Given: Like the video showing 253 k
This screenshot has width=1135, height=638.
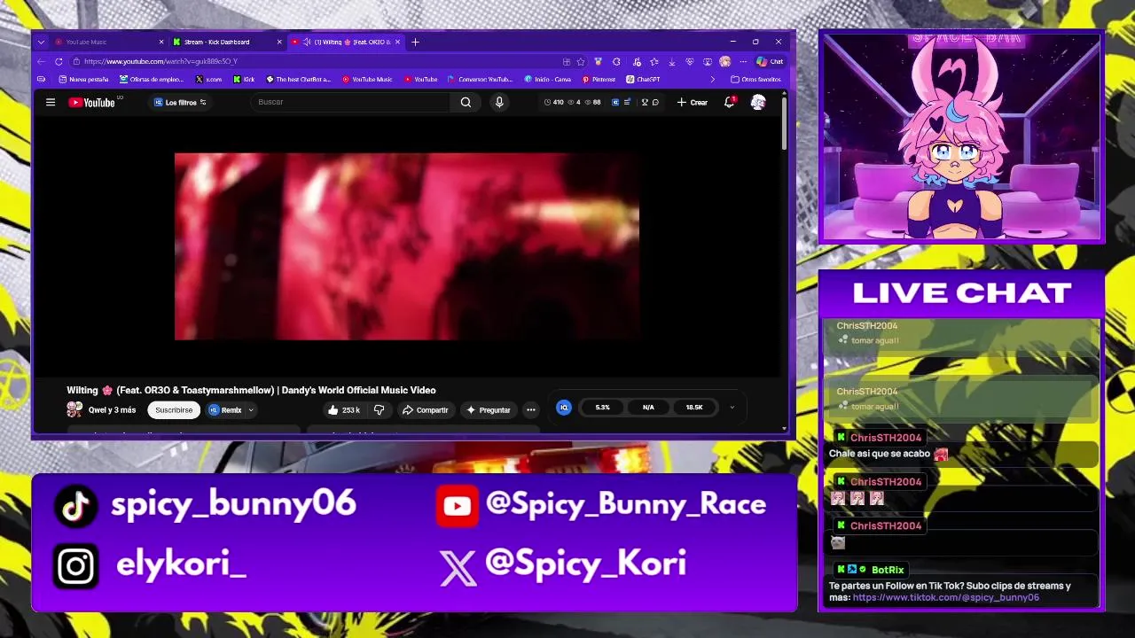Looking at the screenshot, I should (x=344, y=410).
